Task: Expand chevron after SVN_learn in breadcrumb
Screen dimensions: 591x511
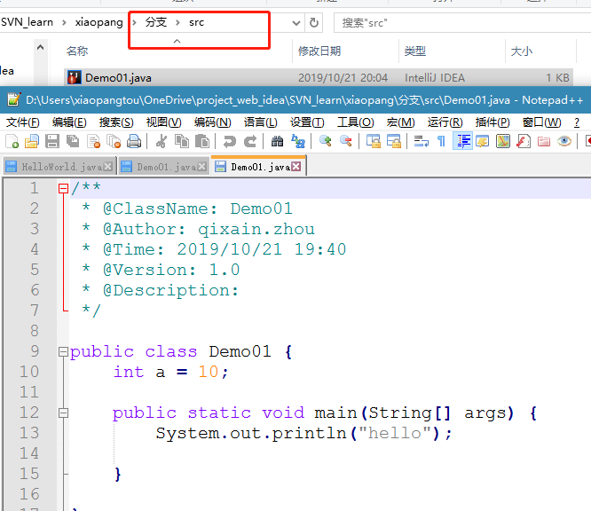Action: coord(64,22)
